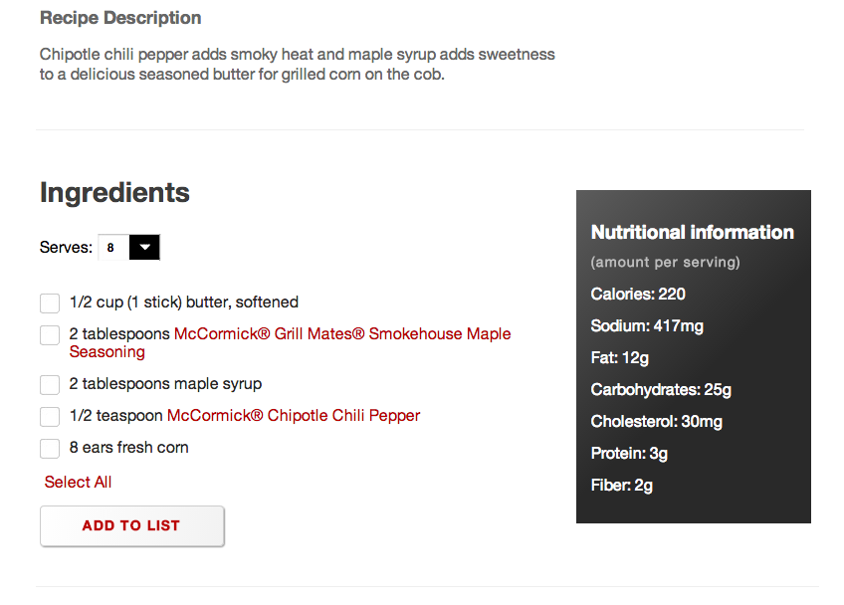Select the maple syrup ingredient checkbox
844x605 pixels.
click(50, 385)
